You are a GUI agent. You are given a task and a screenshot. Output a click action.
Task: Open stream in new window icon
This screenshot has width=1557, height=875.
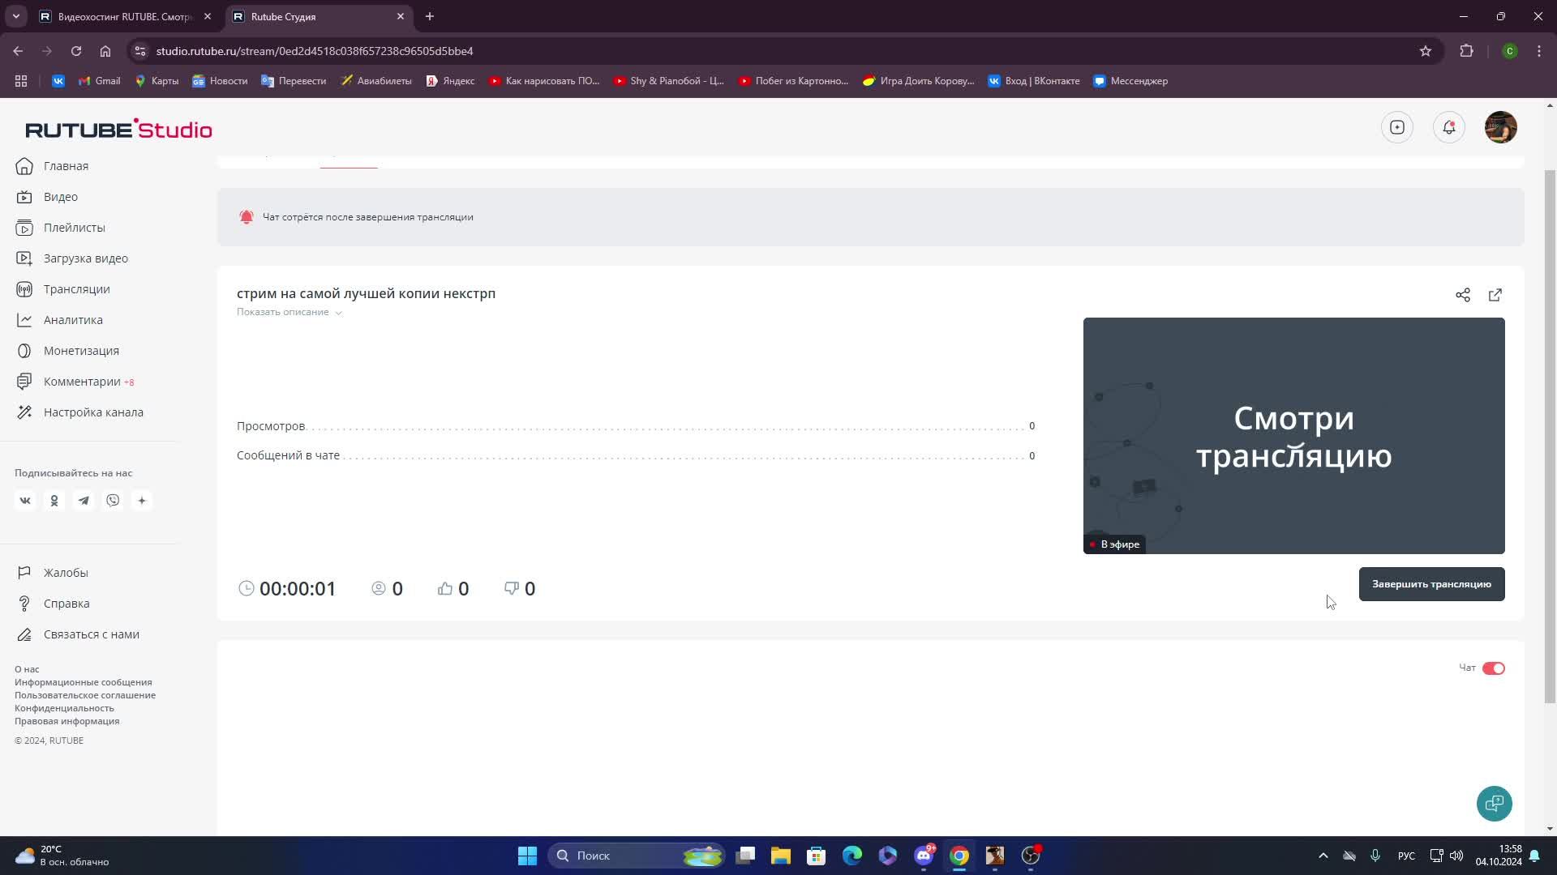1495,295
